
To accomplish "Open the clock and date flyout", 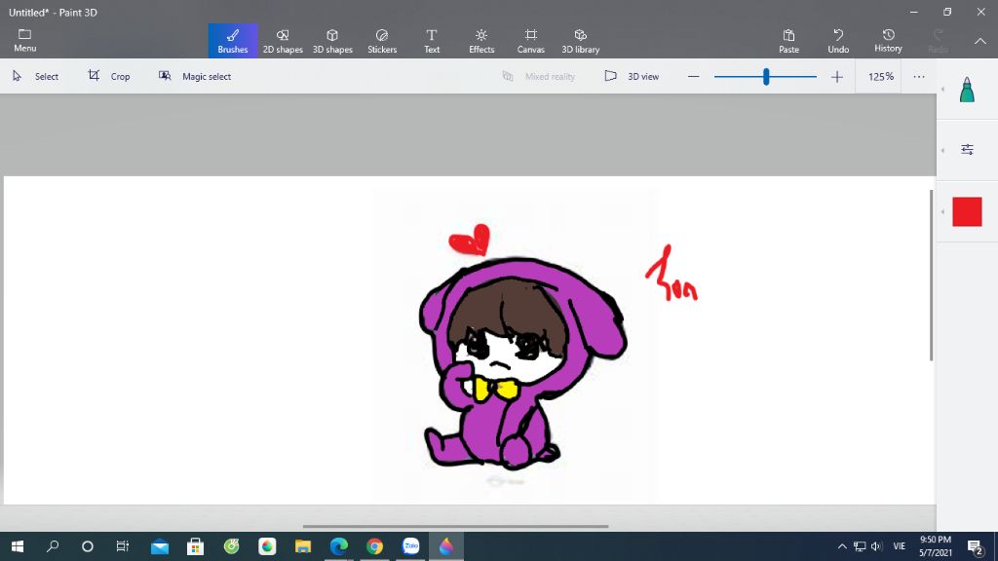I will click(935, 546).
